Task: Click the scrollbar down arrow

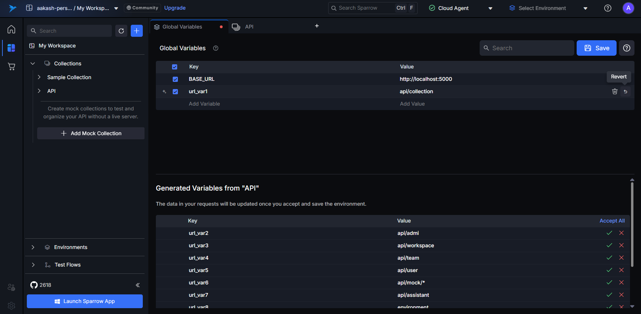Action: (632, 306)
